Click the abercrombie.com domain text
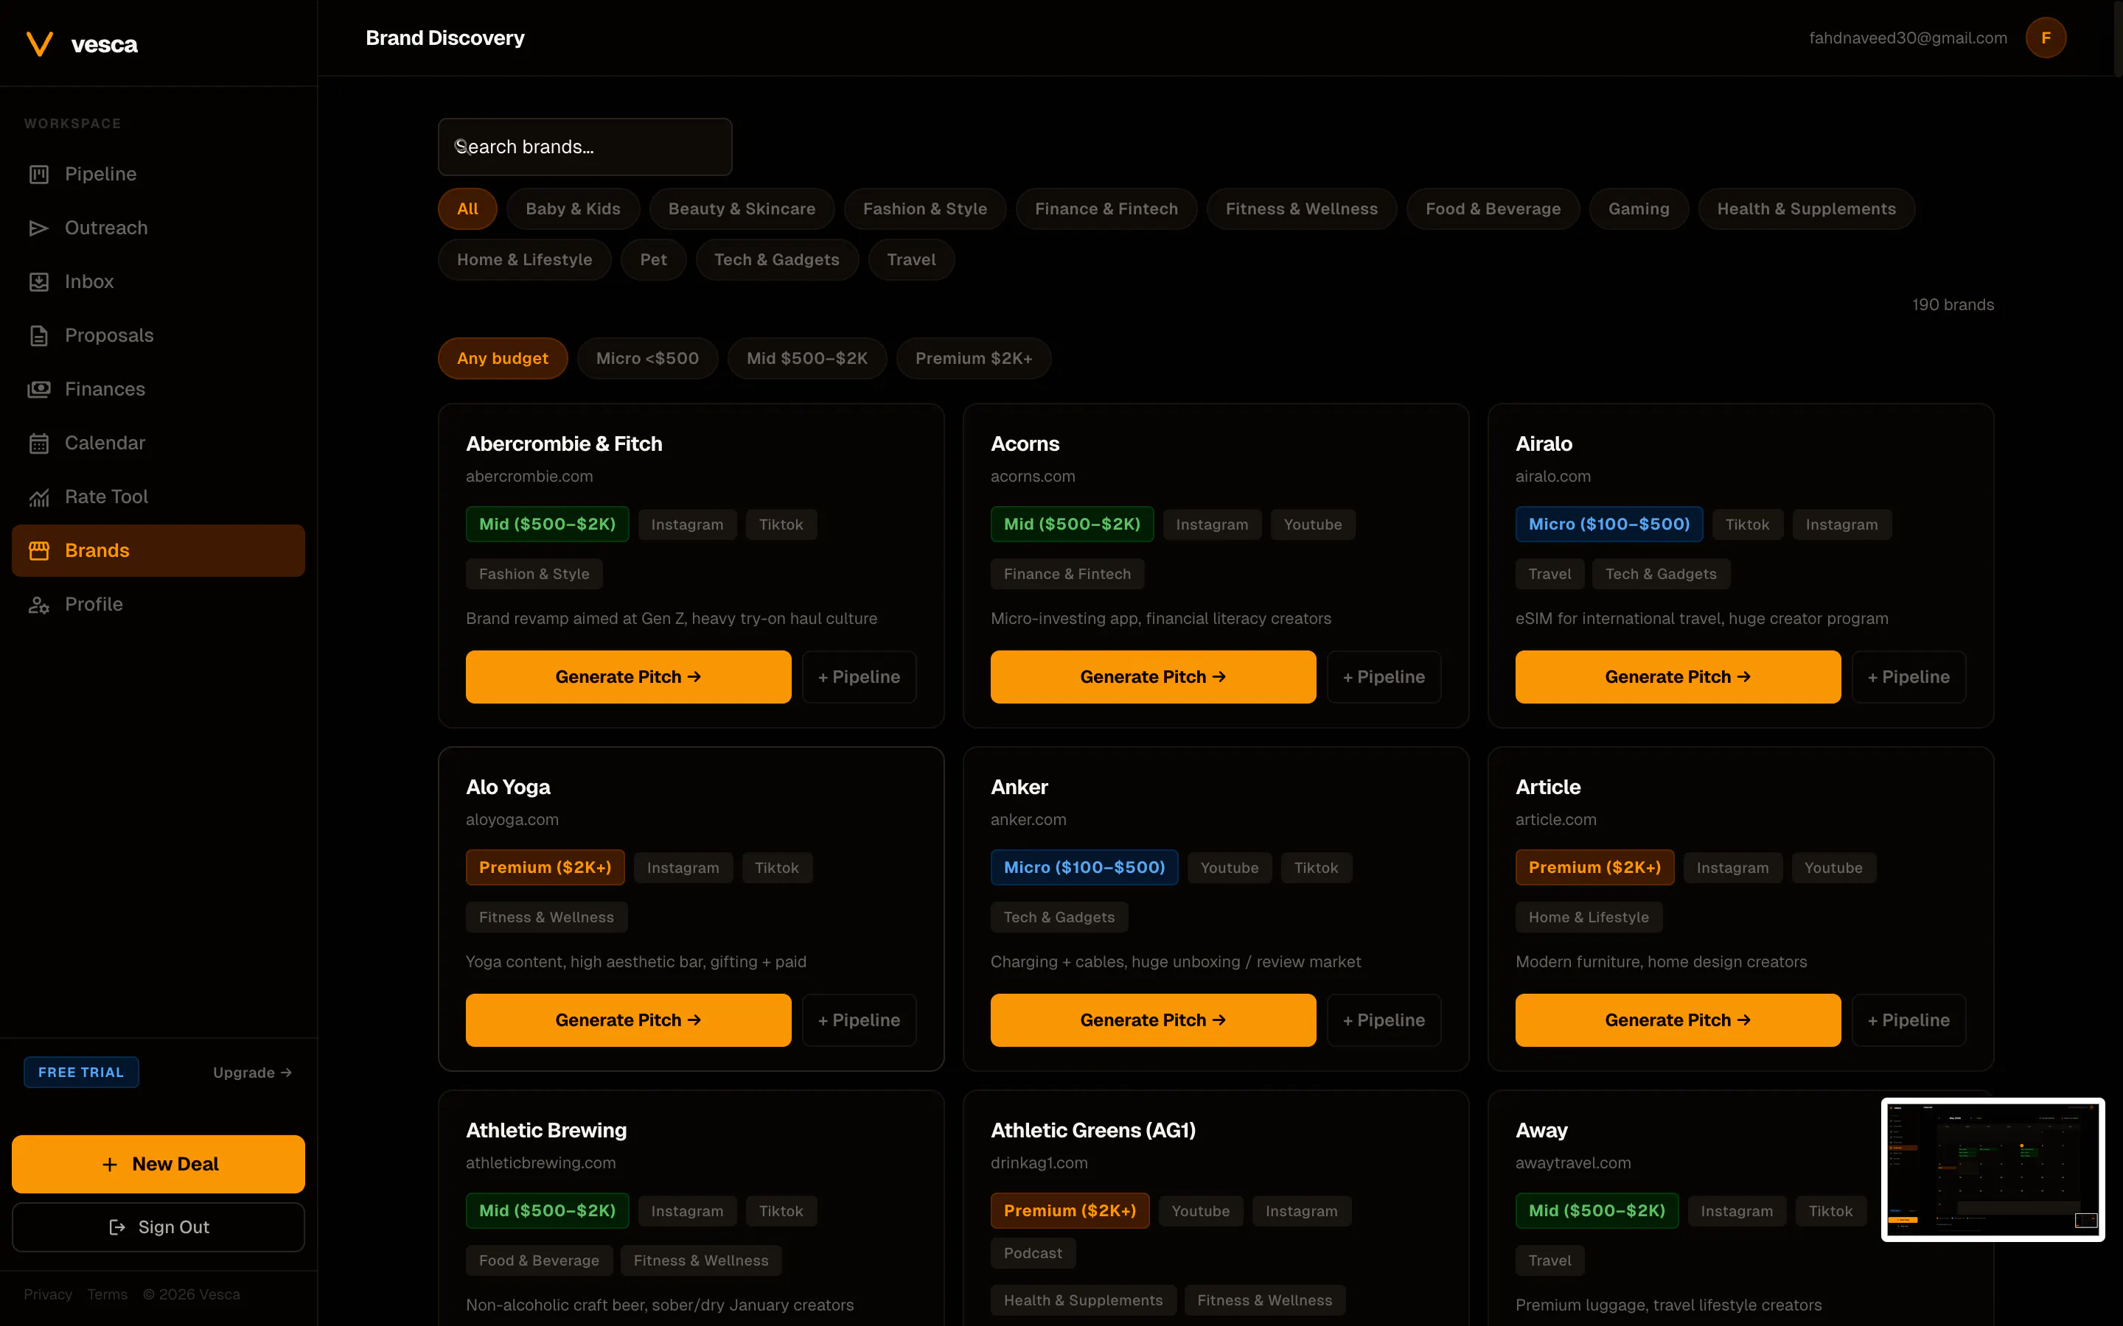The width and height of the screenshot is (2123, 1326). click(x=529, y=476)
